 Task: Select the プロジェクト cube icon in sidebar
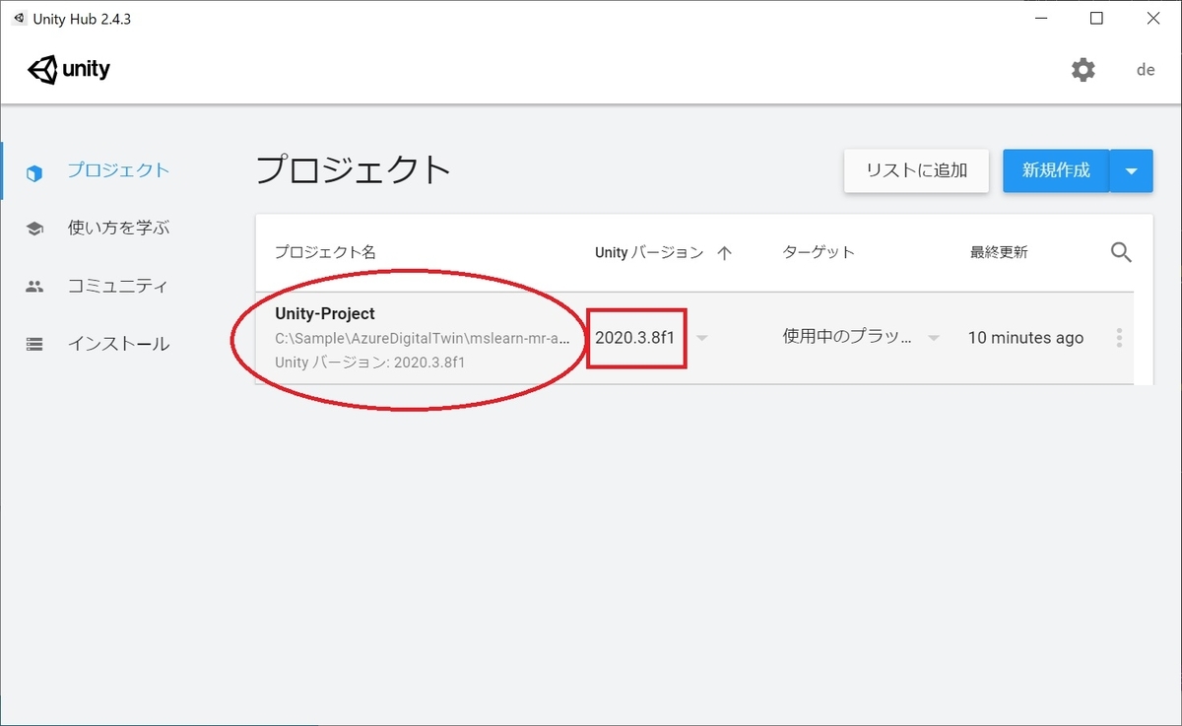tap(34, 173)
